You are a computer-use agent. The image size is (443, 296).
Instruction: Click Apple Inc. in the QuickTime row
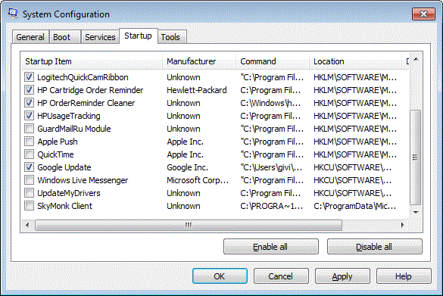click(x=185, y=154)
